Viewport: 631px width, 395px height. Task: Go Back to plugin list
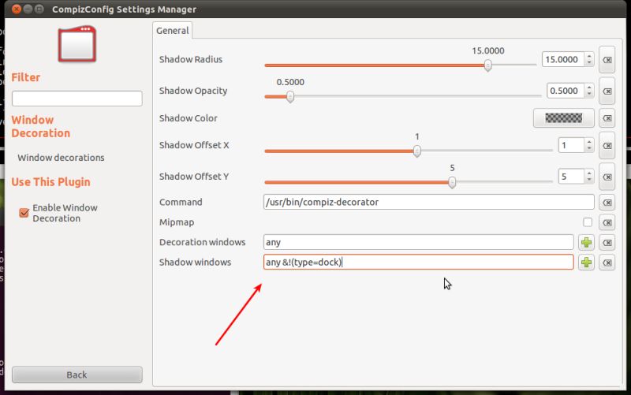click(x=77, y=375)
